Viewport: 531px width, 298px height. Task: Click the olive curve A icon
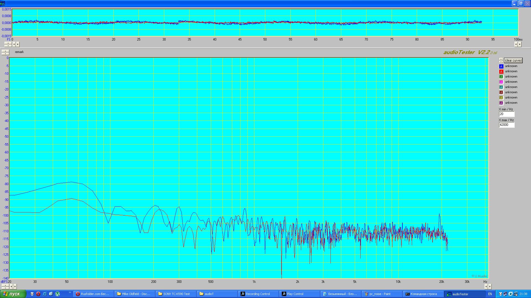[x=501, y=98]
